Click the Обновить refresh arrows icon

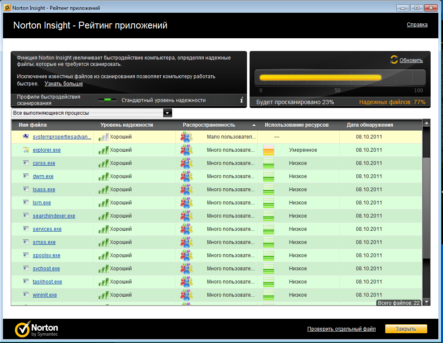coord(394,60)
